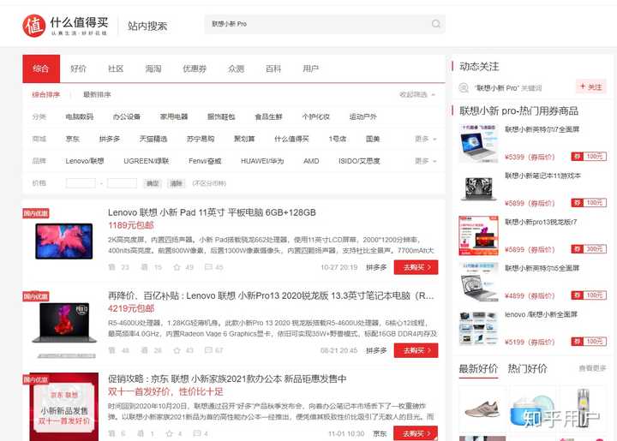Click 去购买 for the 促销攻略 京东 listing

[416, 433]
